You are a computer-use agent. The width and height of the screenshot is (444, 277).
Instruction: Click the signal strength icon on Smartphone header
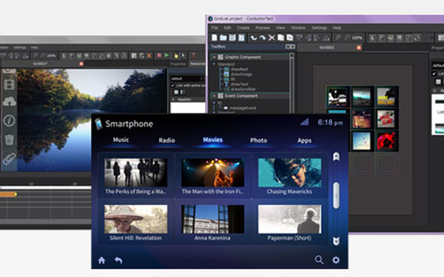pyautogui.click(x=305, y=122)
